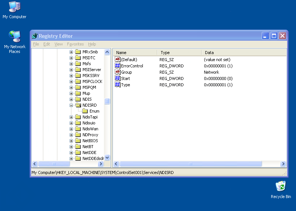296x211 pixels.
Task: Click tree pane horizontal scroll left arrow
Action: tap(35, 164)
